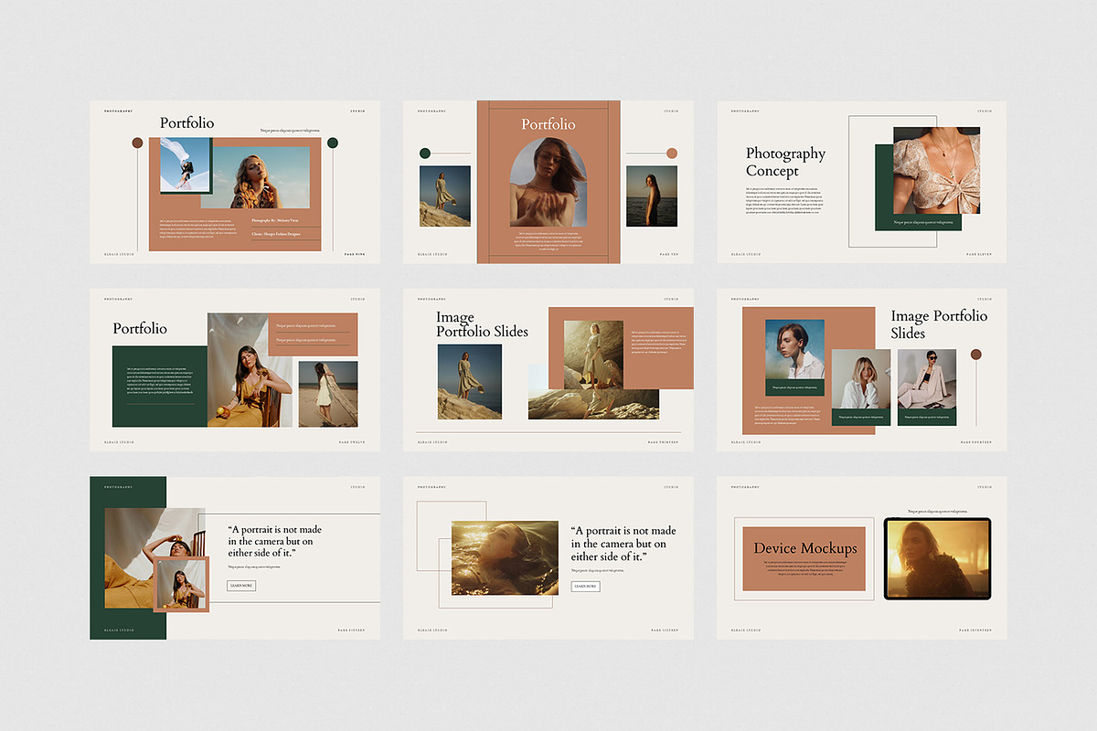Screen dimensions: 1097x731
Task: Click the portrait quote beside the water photo
Action: pos(623,543)
